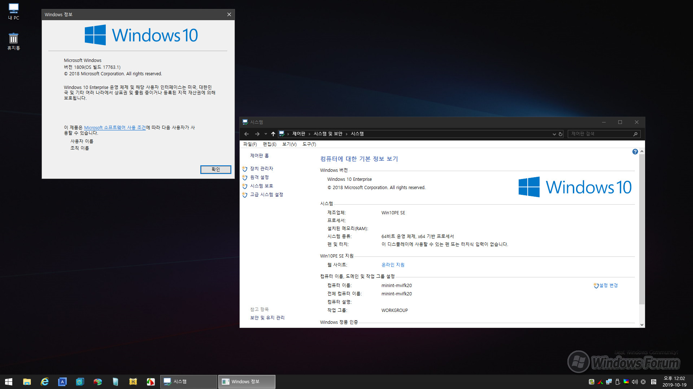Open the blue help question icon

[x=635, y=152]
